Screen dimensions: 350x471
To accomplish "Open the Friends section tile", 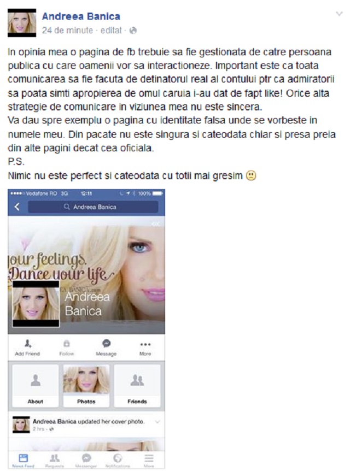I will coord(137,386).
